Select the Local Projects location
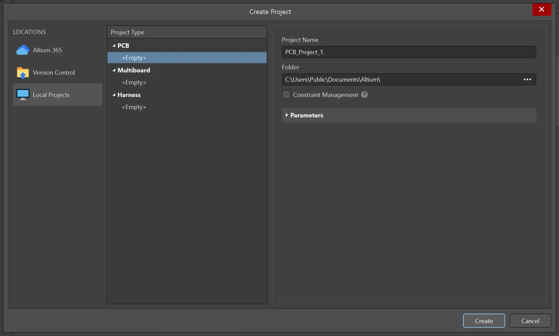559x336 pixels. click(x=51, y=95)
